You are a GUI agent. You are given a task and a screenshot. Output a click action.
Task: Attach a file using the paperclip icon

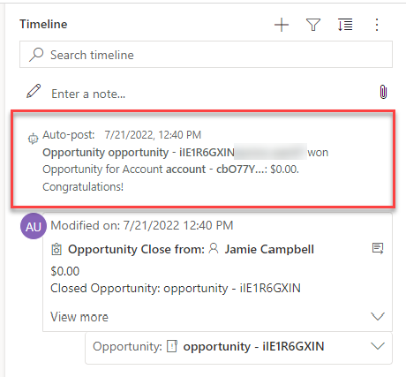(383, 92)
